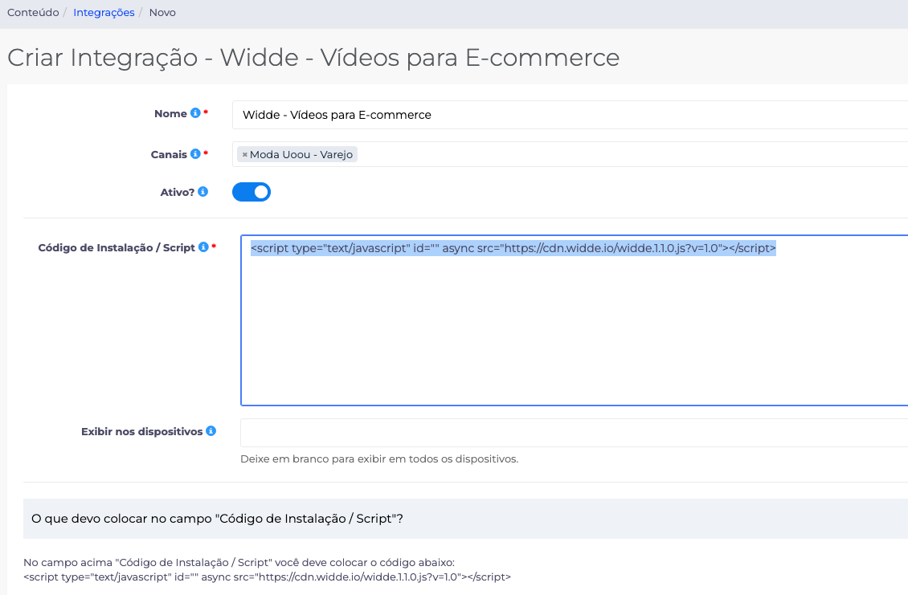Click the example script code at the bottom
The height and width of the screenshot is (595, 908).
point(267,577)
